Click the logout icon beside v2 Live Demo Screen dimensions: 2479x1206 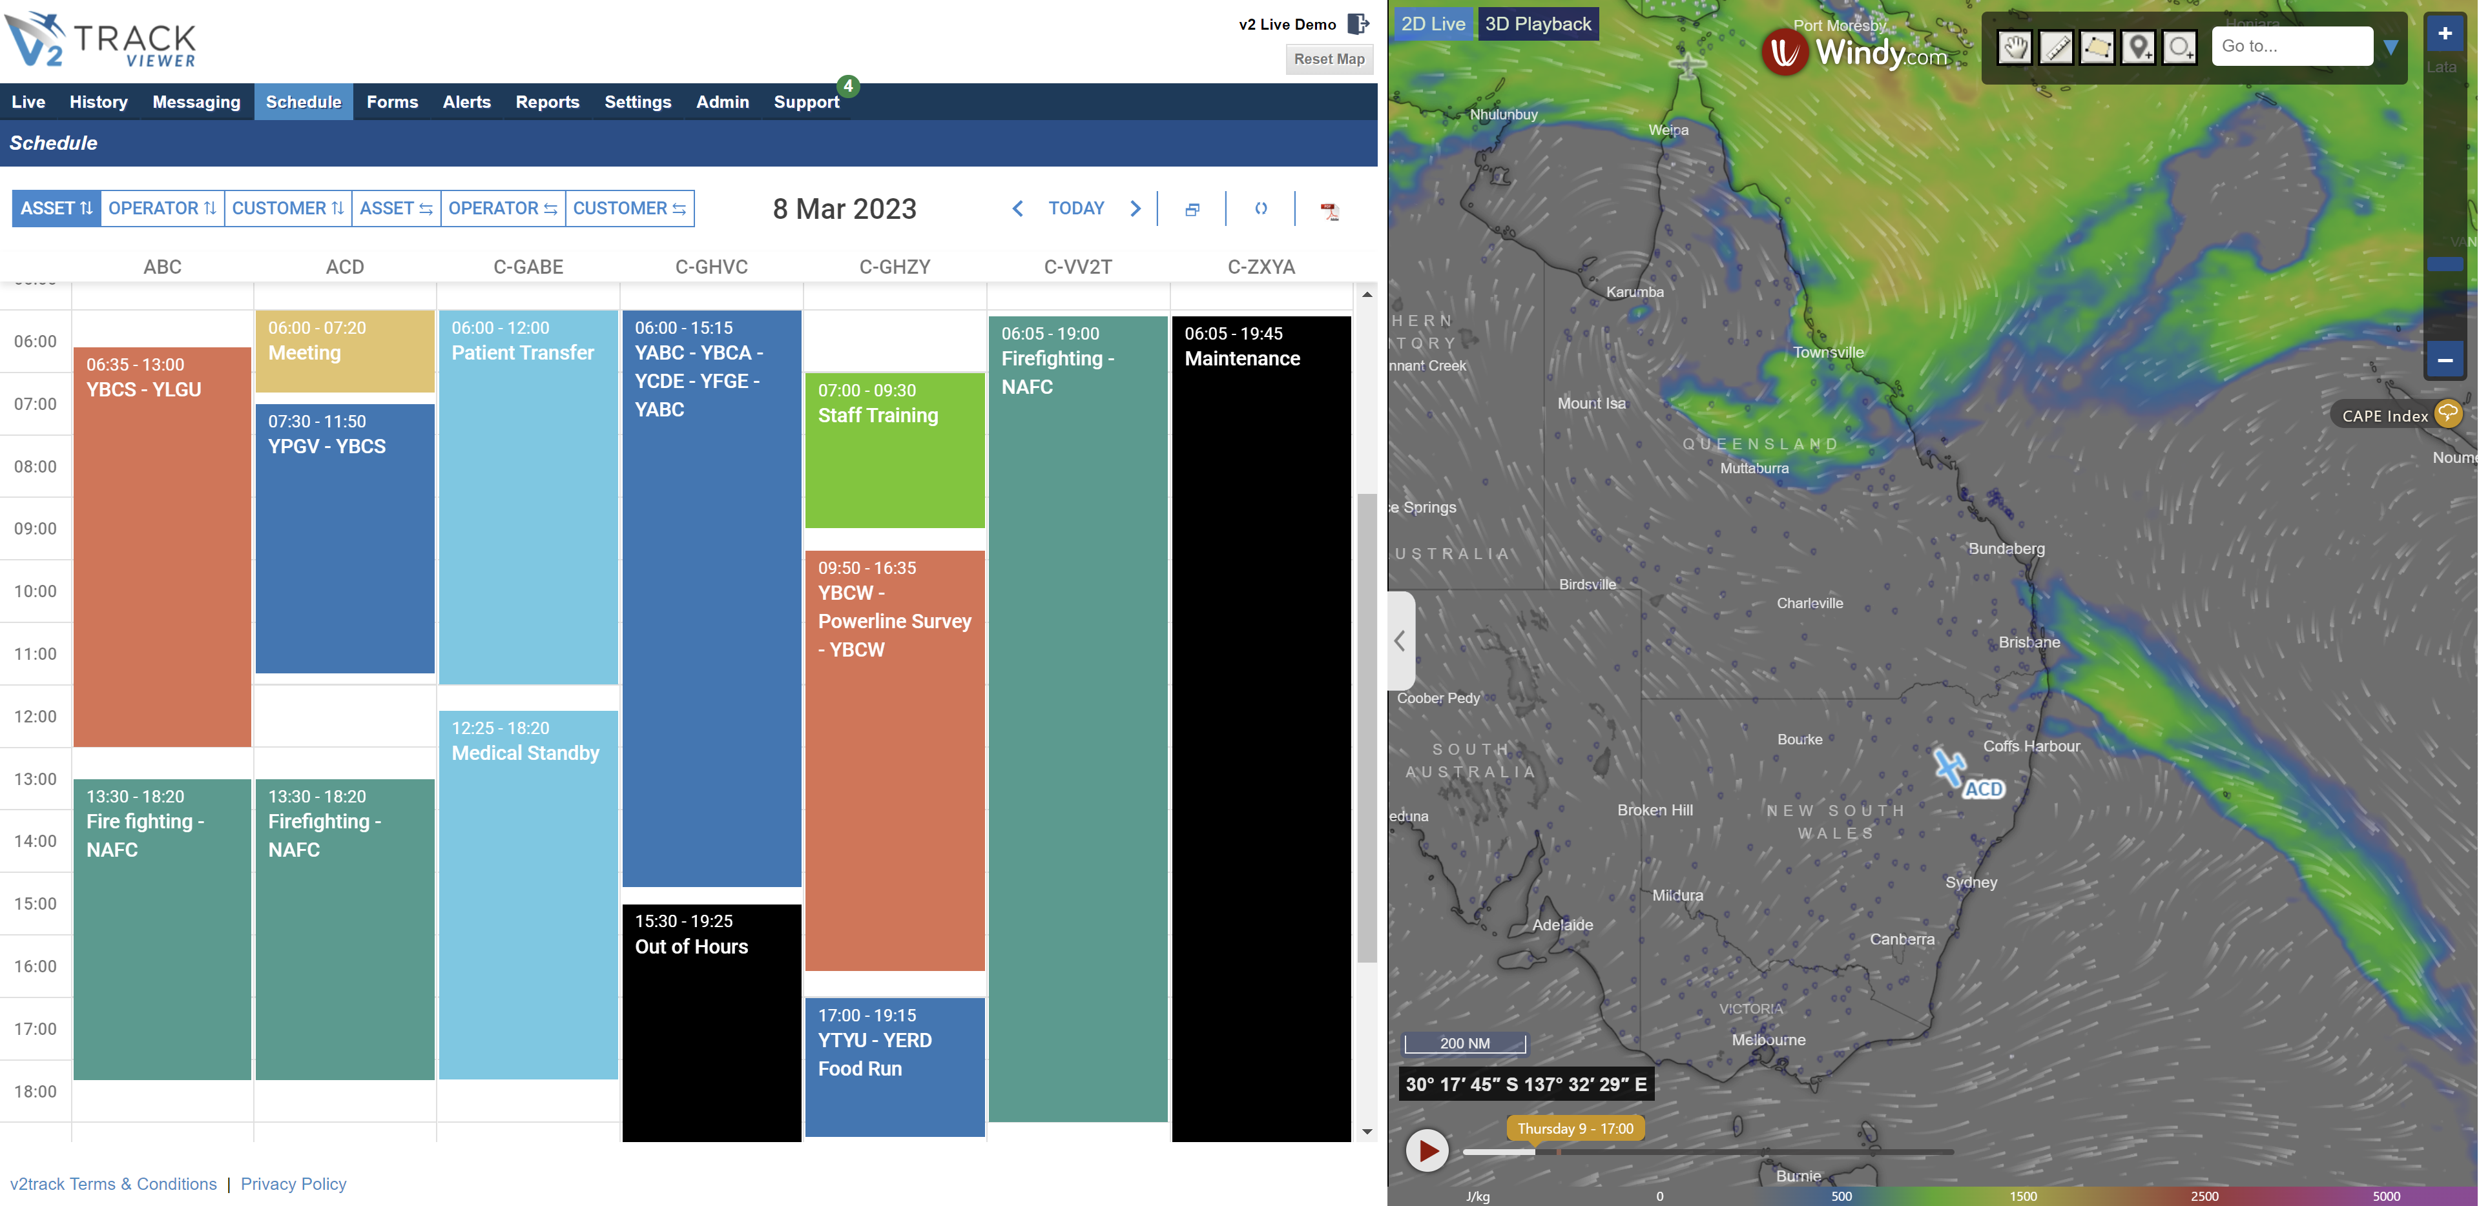(x=1358, y=24)
